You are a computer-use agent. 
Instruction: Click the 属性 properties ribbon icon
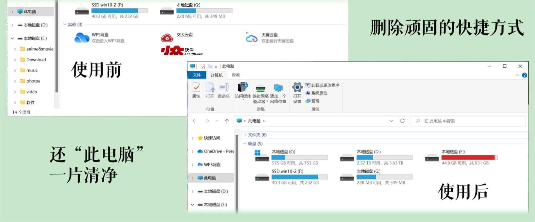(x=196, y=90)
